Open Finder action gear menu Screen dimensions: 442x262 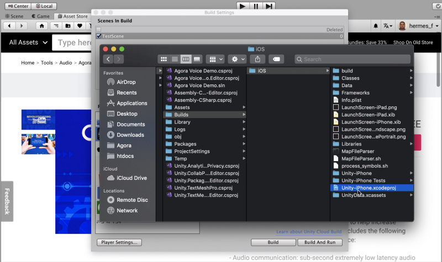[x=238, y=59]
